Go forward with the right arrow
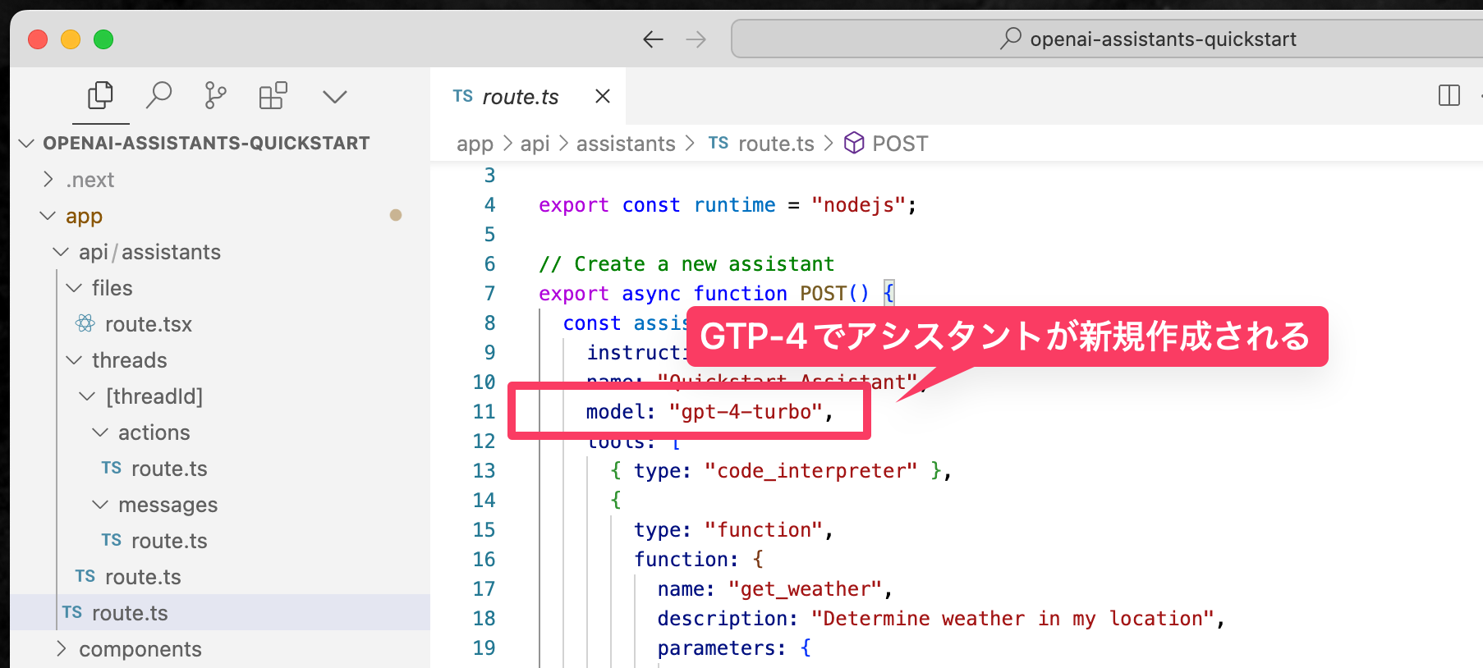 coord(696,39)
